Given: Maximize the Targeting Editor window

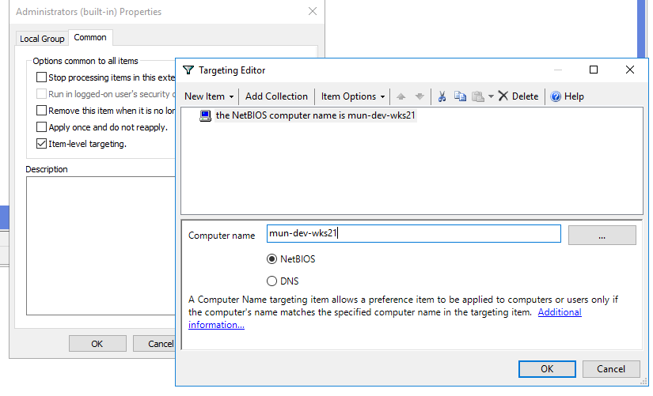Looking at the screenshot, I should coord(594,70).
